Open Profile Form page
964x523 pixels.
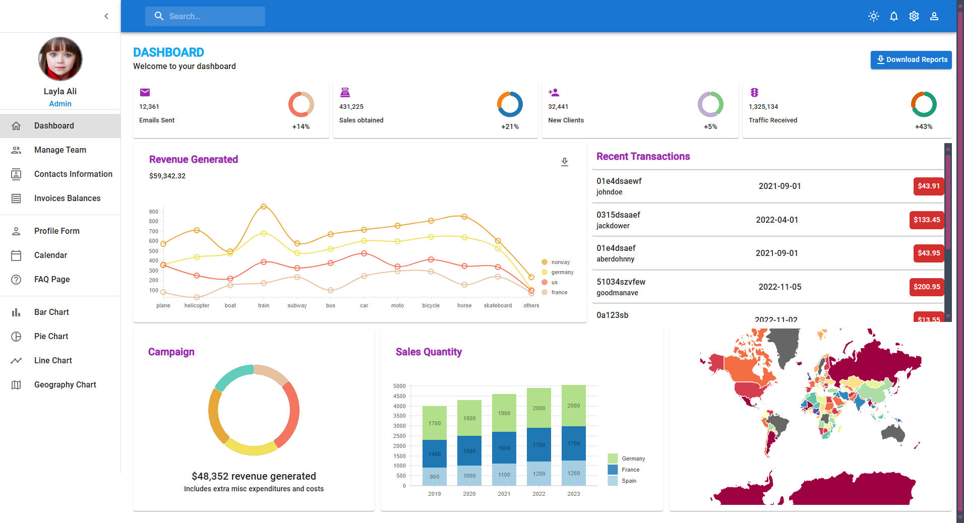point(61,231)
